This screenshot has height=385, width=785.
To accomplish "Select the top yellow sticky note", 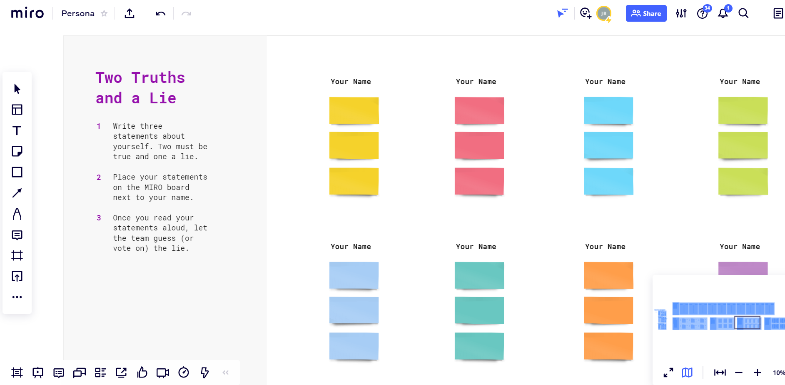I will (x=354, y=110).
